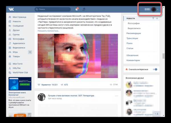Click the views eye icon 374K
The height and width of the screenshot is (123, 171).
coord(111,85)
